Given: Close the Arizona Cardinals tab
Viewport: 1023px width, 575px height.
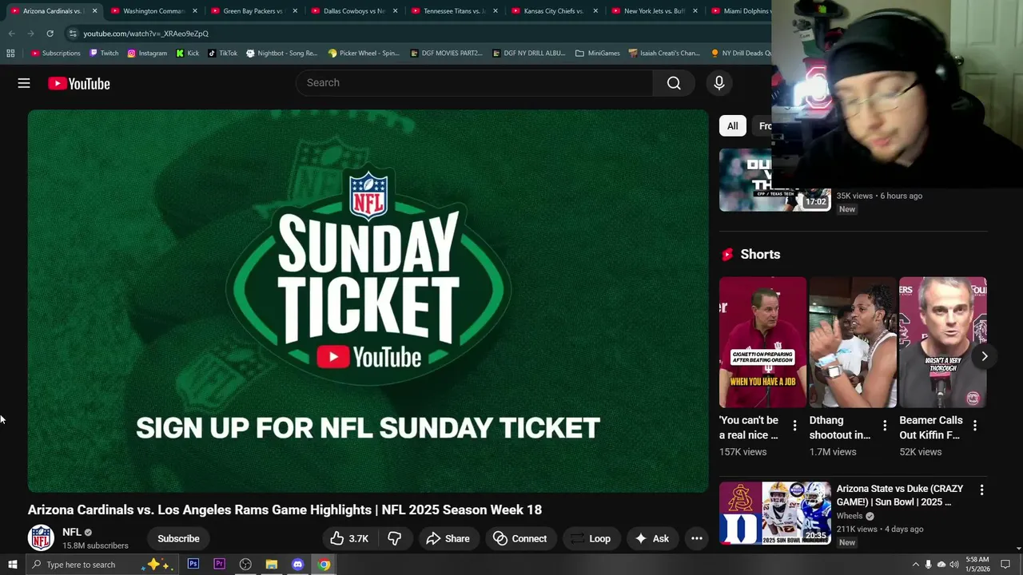Looking at the screenshot, I should click(x=94, y=11).
